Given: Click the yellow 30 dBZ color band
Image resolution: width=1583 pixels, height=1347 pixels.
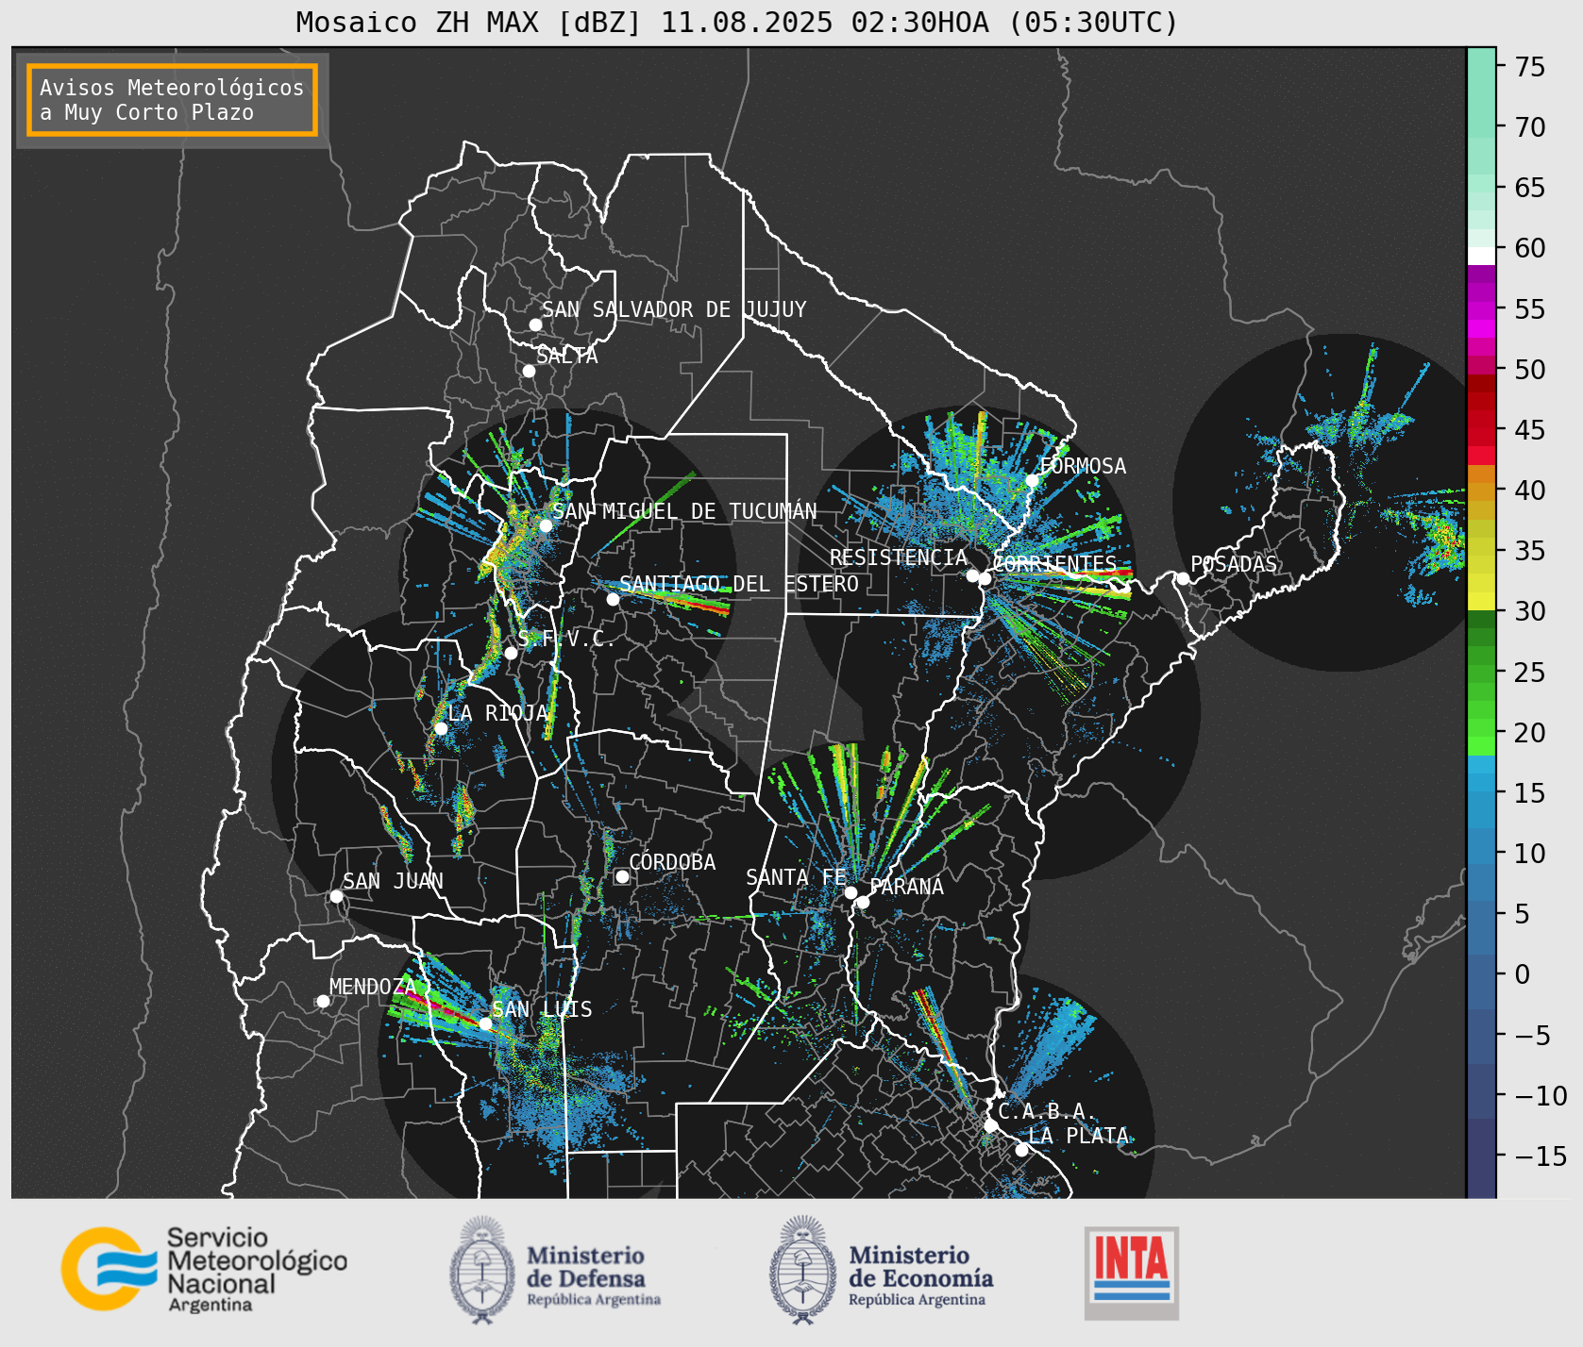Looking at the screenshot, I should pyautogui.click(x=1481, y=601).
